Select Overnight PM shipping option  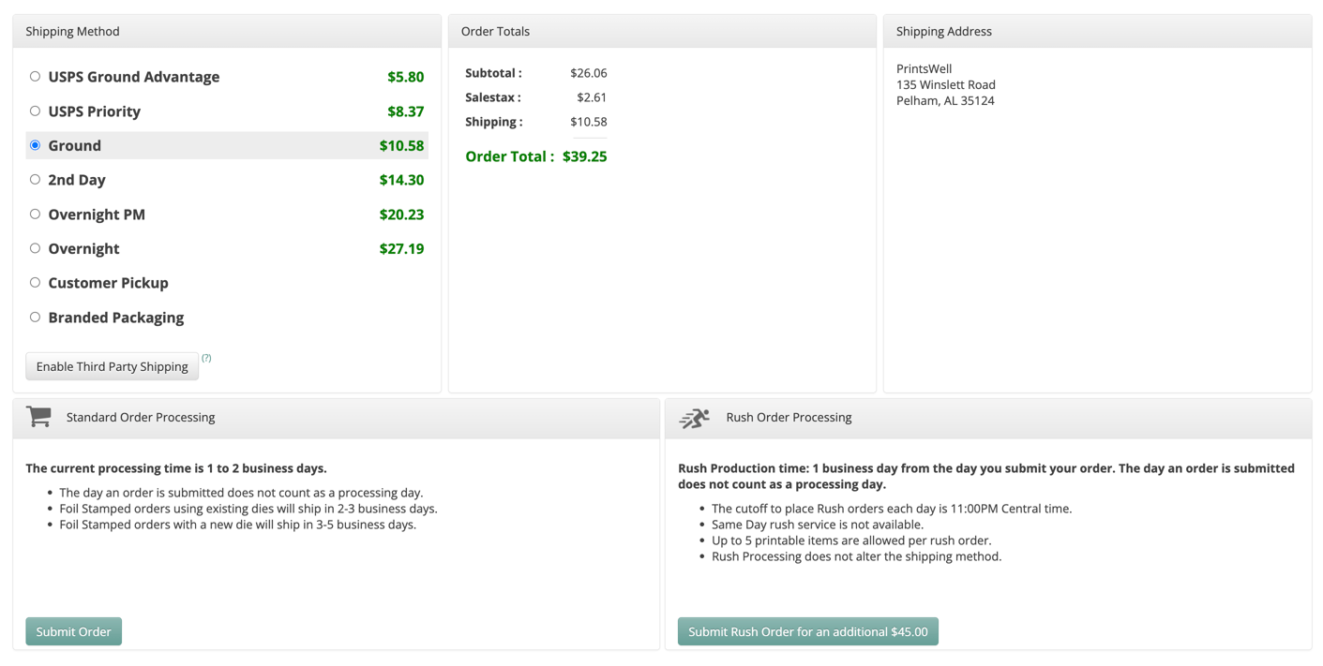click(x=35, y=215)
